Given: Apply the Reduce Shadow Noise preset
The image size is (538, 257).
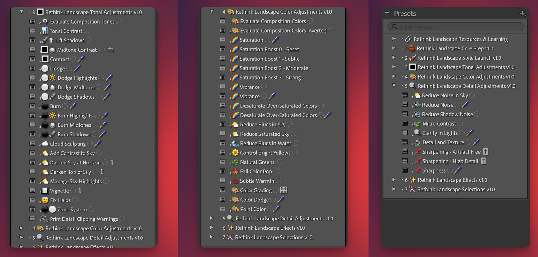Looking at the screenshot, I should [x=447, y=114].
